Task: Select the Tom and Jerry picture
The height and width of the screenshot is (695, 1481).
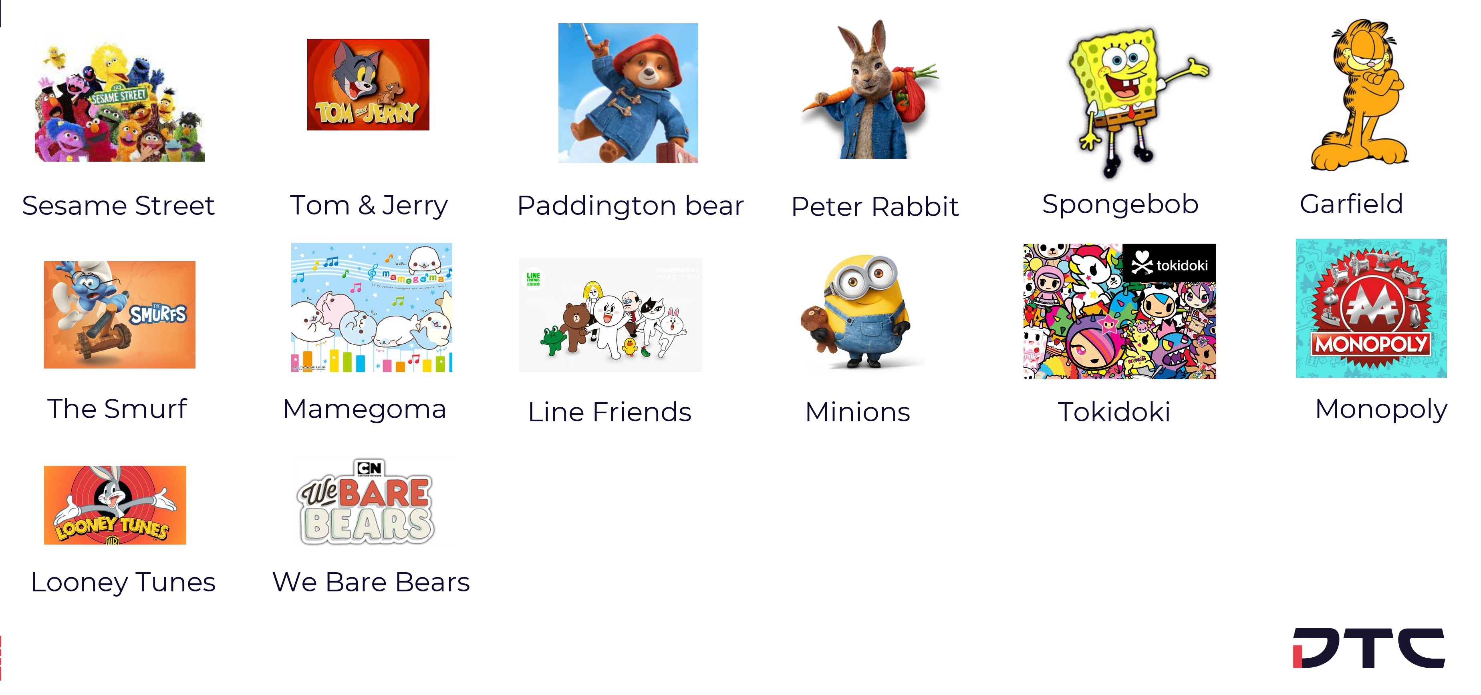Action: [368, 84]
